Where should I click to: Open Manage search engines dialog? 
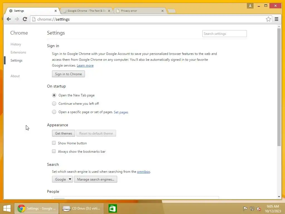tap(96, 179)
